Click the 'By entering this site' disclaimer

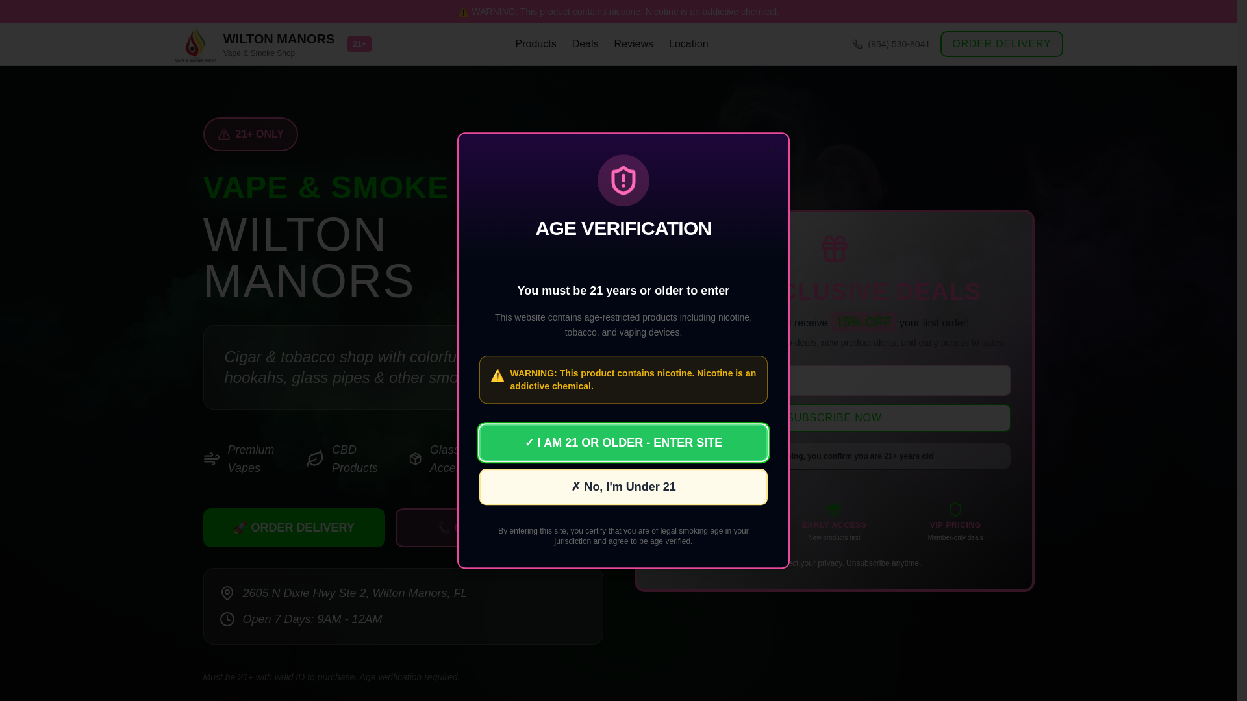623,536
